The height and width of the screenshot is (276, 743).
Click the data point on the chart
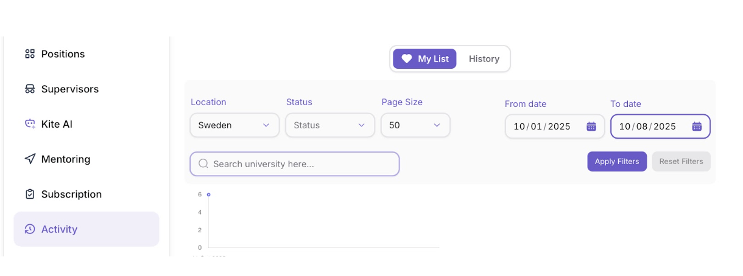(208, 195)
